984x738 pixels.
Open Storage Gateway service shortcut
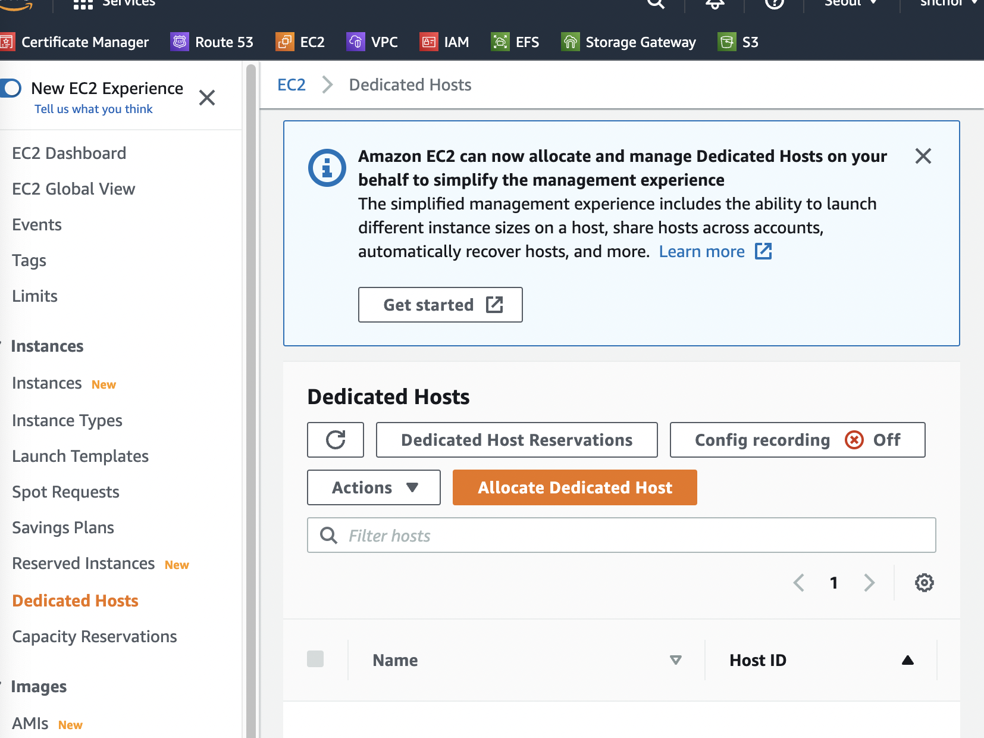point(629,42)
